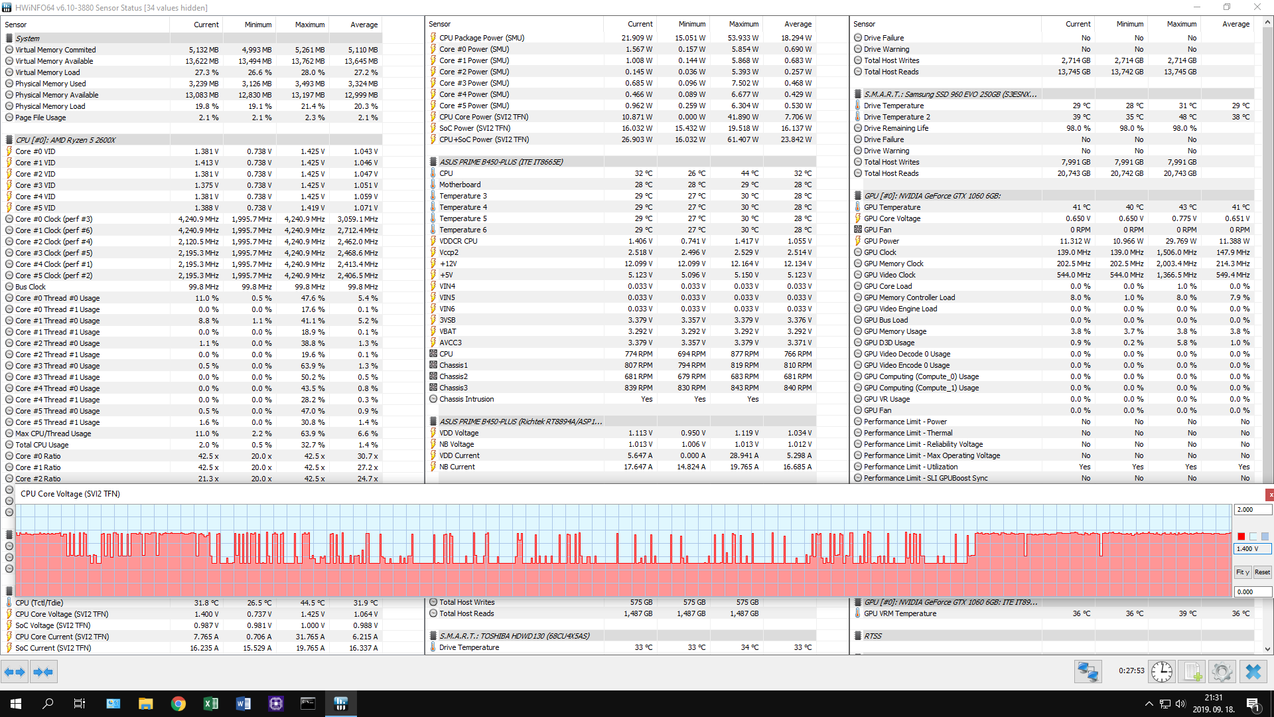This screenshot has height=717, width=1274.
Task: Close the CPU Core Voltage graph panel
Action: [x=1269, y=495]
